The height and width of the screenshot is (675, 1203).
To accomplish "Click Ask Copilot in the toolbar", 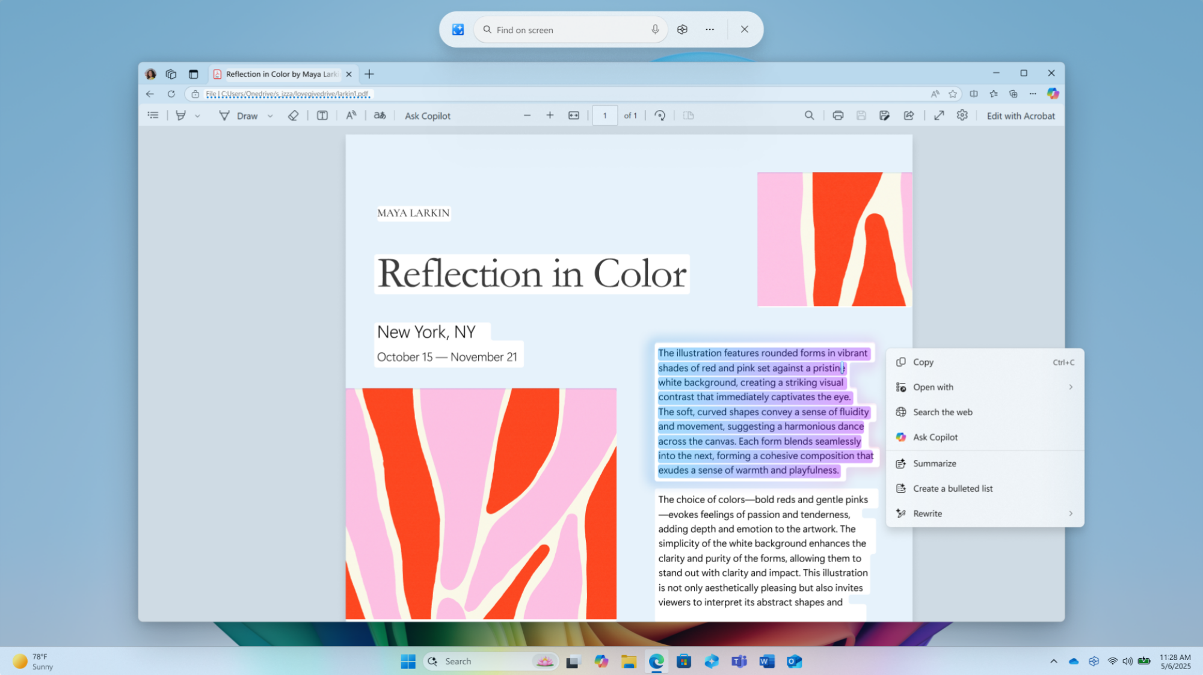I will click(x=427, y=115).
